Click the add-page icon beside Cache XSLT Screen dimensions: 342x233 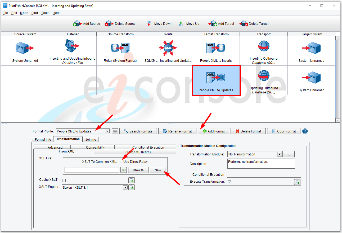[132, 180]
